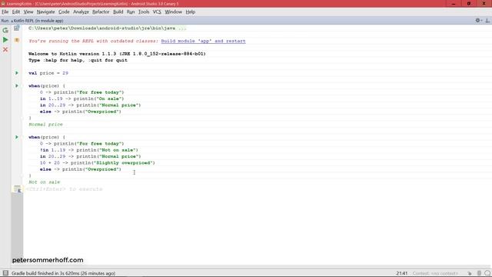Open the Edit menu
This screenshot has width=492, height=277.
[16, 12]
